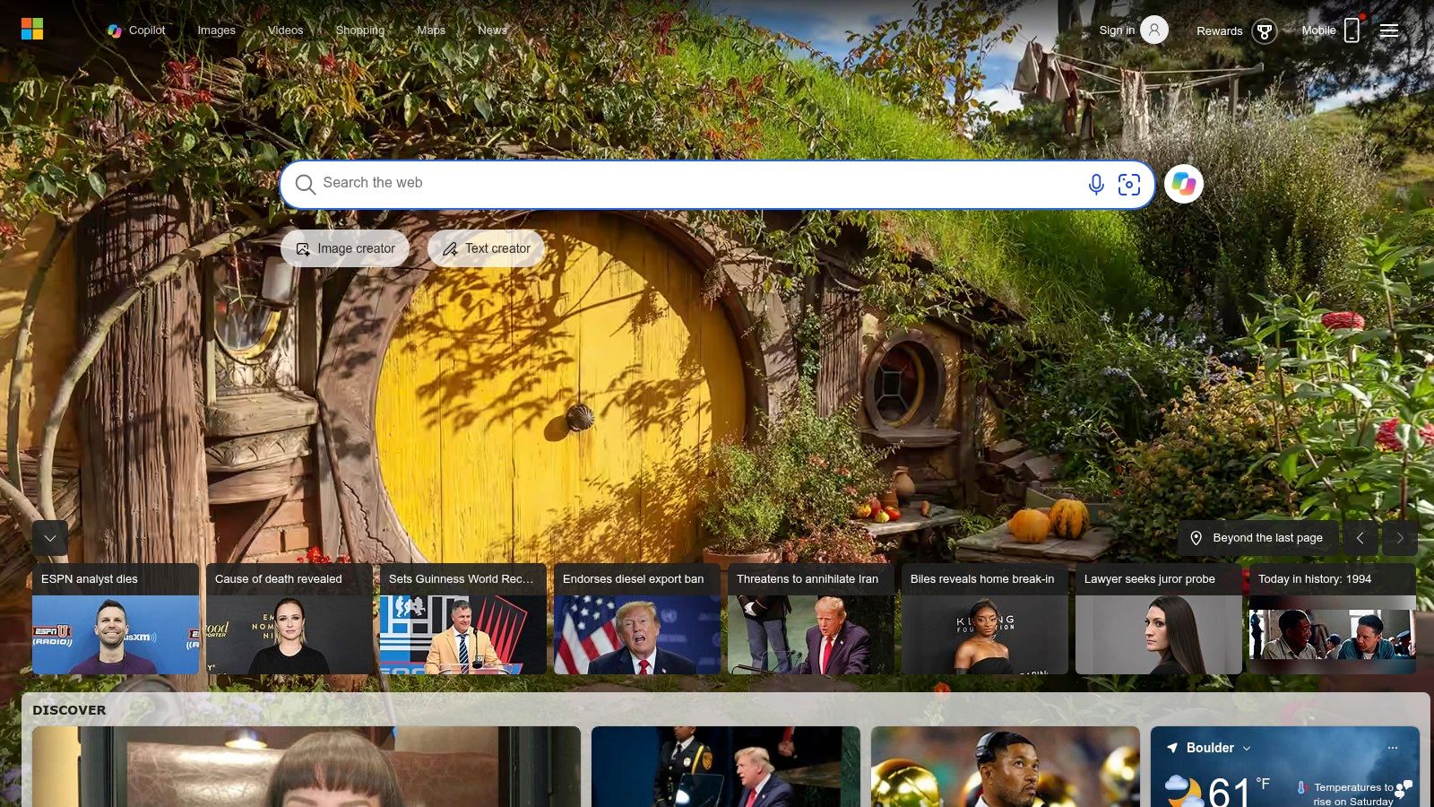Click the Mobile phone icon
The image size is (1434, 807).
1352,30
